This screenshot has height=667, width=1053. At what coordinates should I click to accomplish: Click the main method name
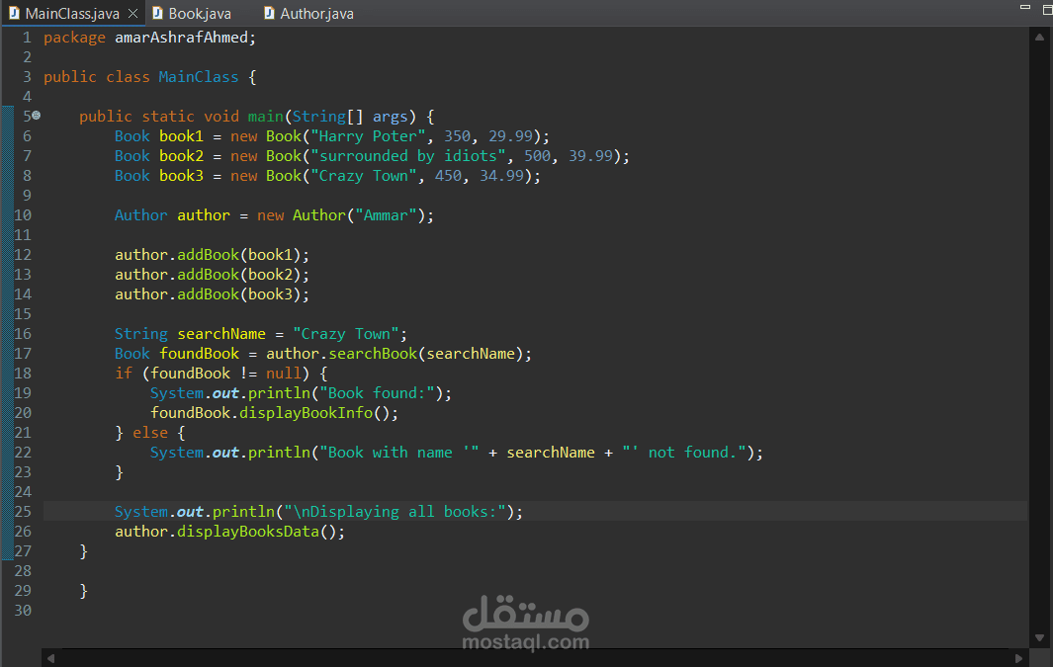tap(265, 117)
